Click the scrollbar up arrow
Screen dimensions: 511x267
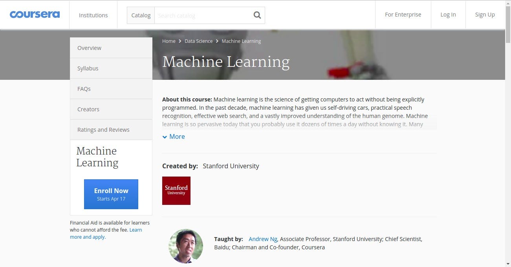pos(508,3)
